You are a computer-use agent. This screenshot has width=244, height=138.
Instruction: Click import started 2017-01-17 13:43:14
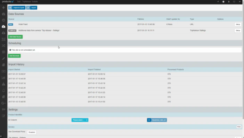[17, 83]
